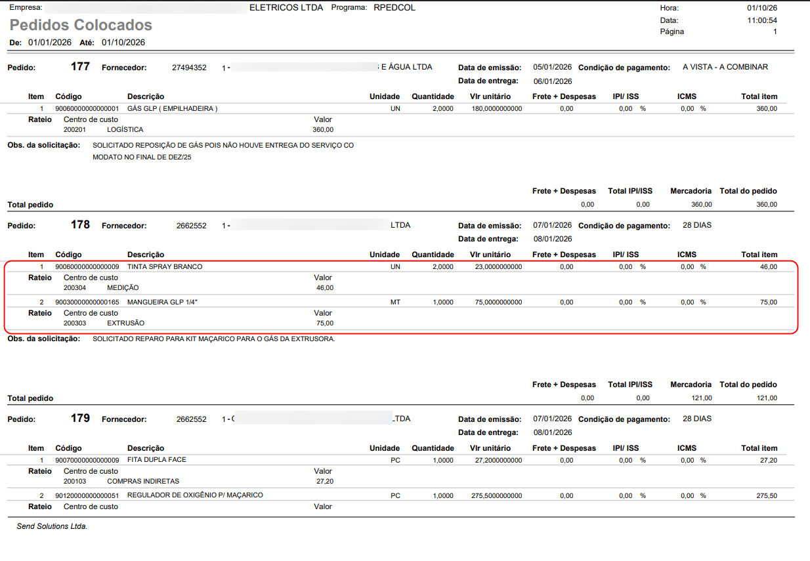Select item description "MANGUEIRA GLP 1/4"
Viewport: 810px width, 561px height.
pyautogui.click(x=161, y=302)
